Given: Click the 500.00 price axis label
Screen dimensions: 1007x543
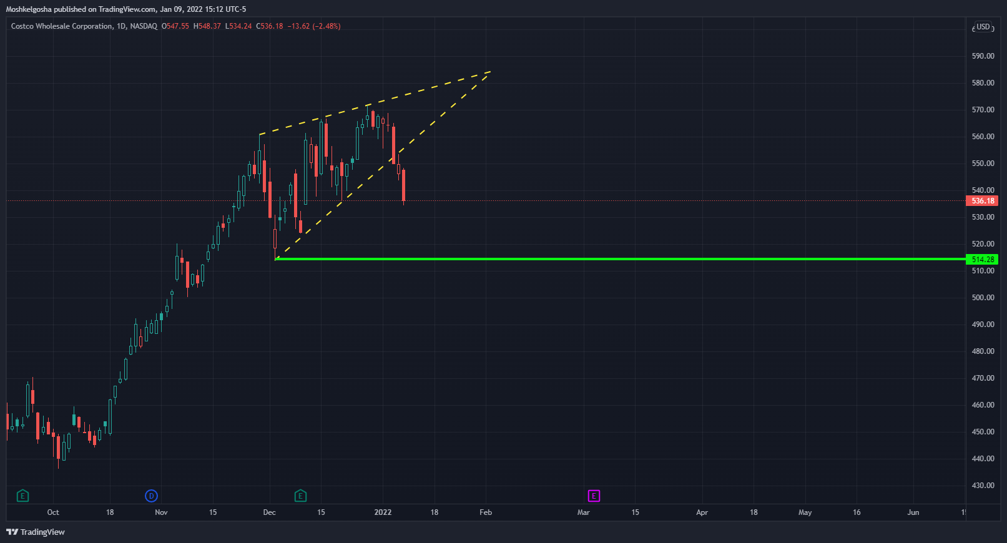Looking at the screenshot, I should [x=983, y=298].
